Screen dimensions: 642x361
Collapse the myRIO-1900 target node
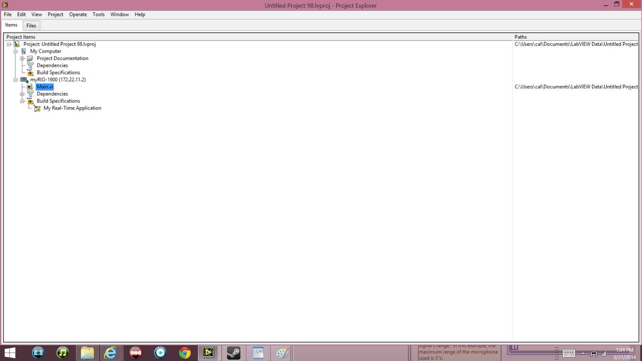[x=15, y=80]
